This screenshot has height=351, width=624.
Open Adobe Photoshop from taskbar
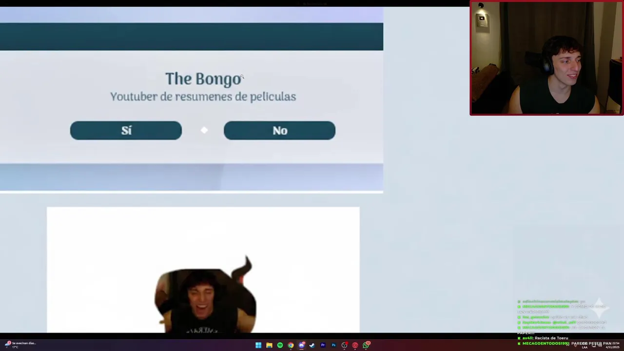point(333,345)
